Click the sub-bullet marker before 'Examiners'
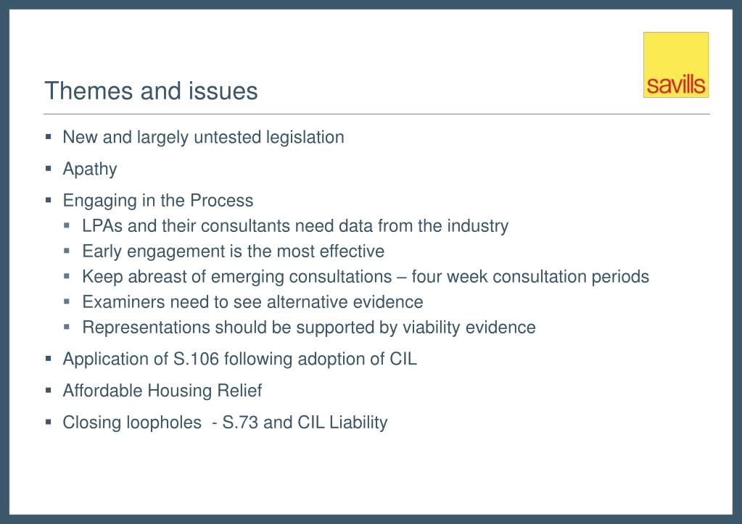The height and width of the screenshot is (524, 742). pyautogui.click(x=67, y=301)
